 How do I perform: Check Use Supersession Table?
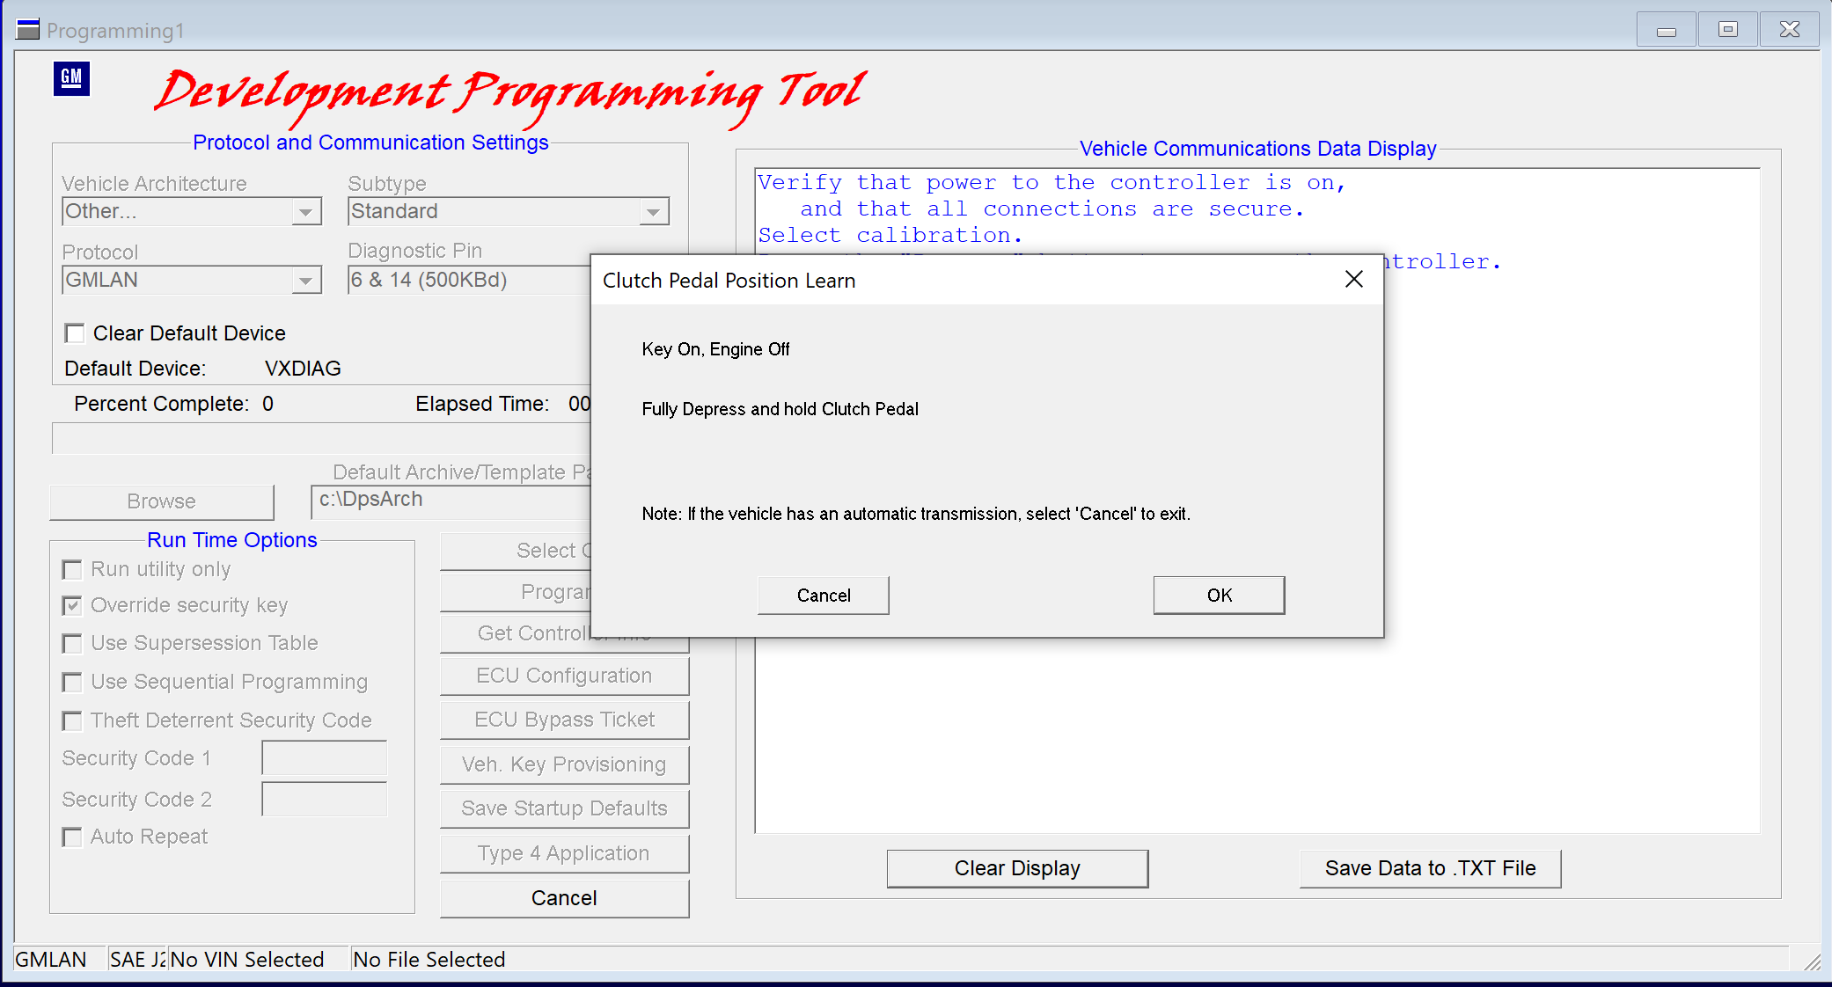click(x=72, y=644)
